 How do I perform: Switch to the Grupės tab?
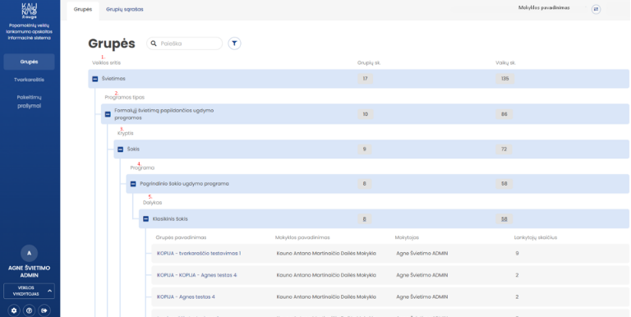83,9
